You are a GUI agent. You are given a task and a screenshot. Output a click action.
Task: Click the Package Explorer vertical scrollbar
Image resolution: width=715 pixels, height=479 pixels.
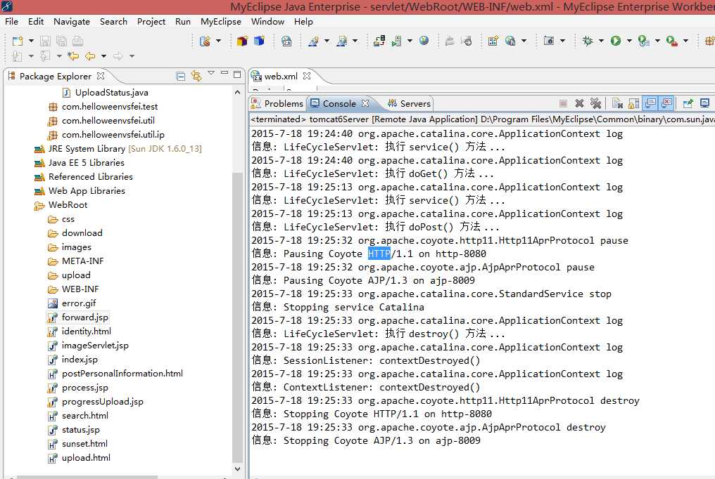point(238,318)
